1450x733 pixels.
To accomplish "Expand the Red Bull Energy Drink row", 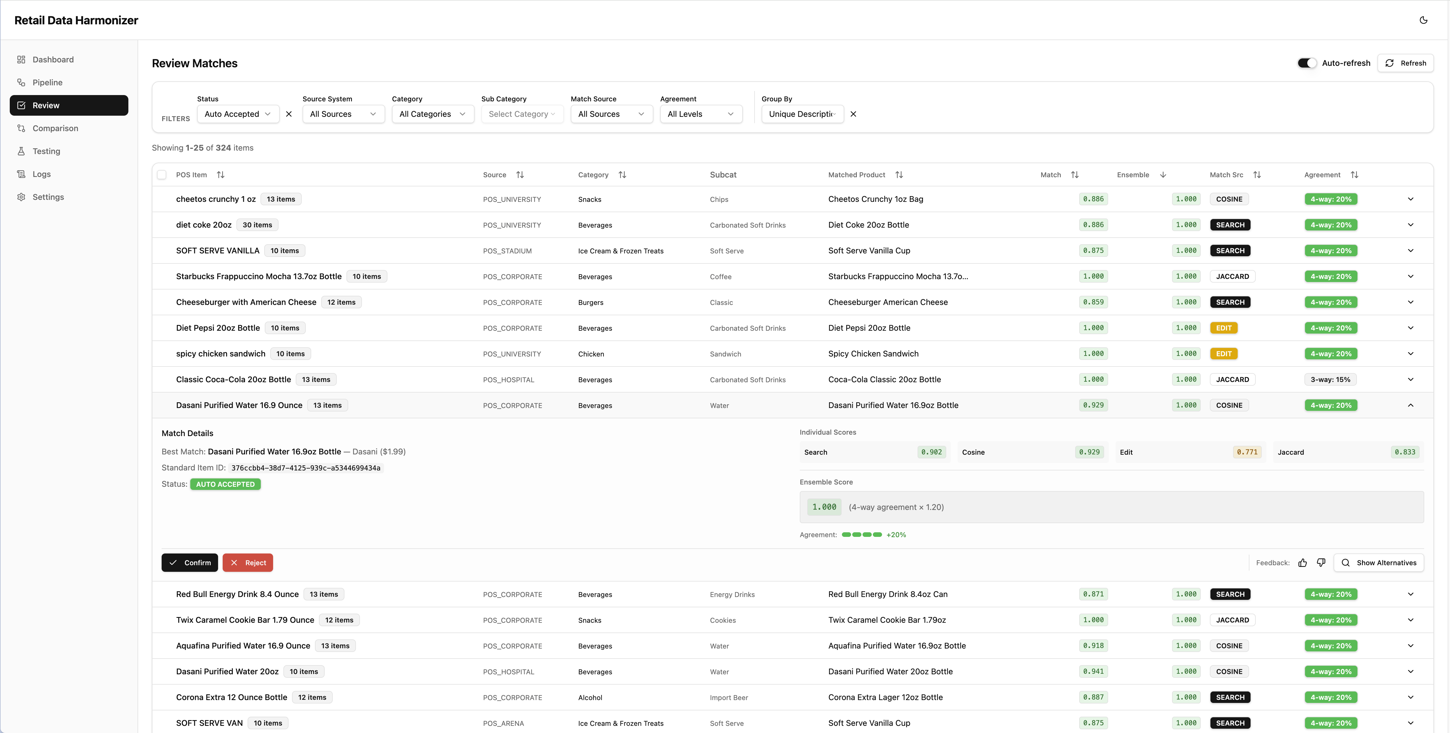I will click(1410, 594).
